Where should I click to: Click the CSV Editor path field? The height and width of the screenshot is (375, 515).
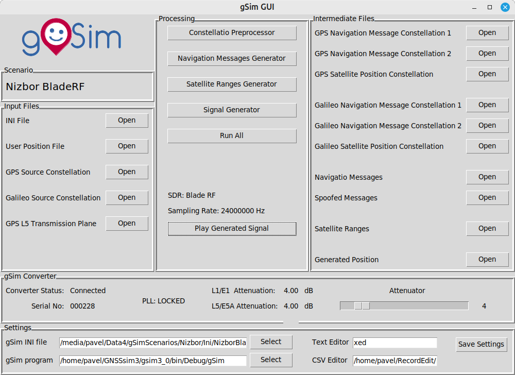tap(395, 361)
